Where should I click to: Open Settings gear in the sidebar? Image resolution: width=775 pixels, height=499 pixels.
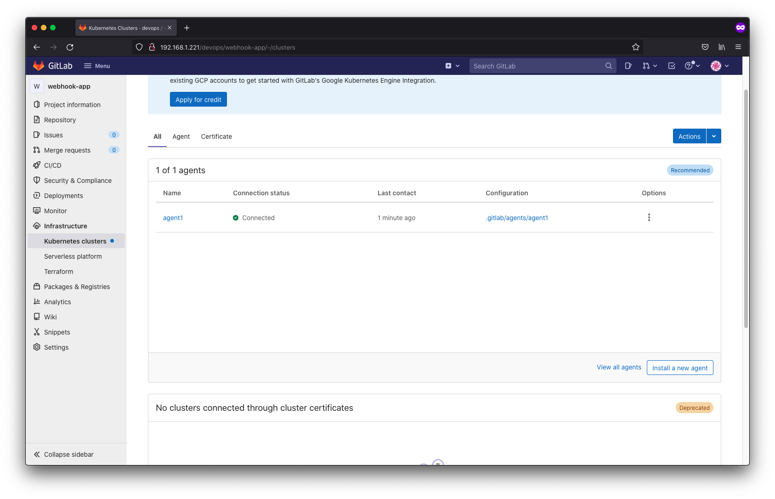(x=56, y=347)
